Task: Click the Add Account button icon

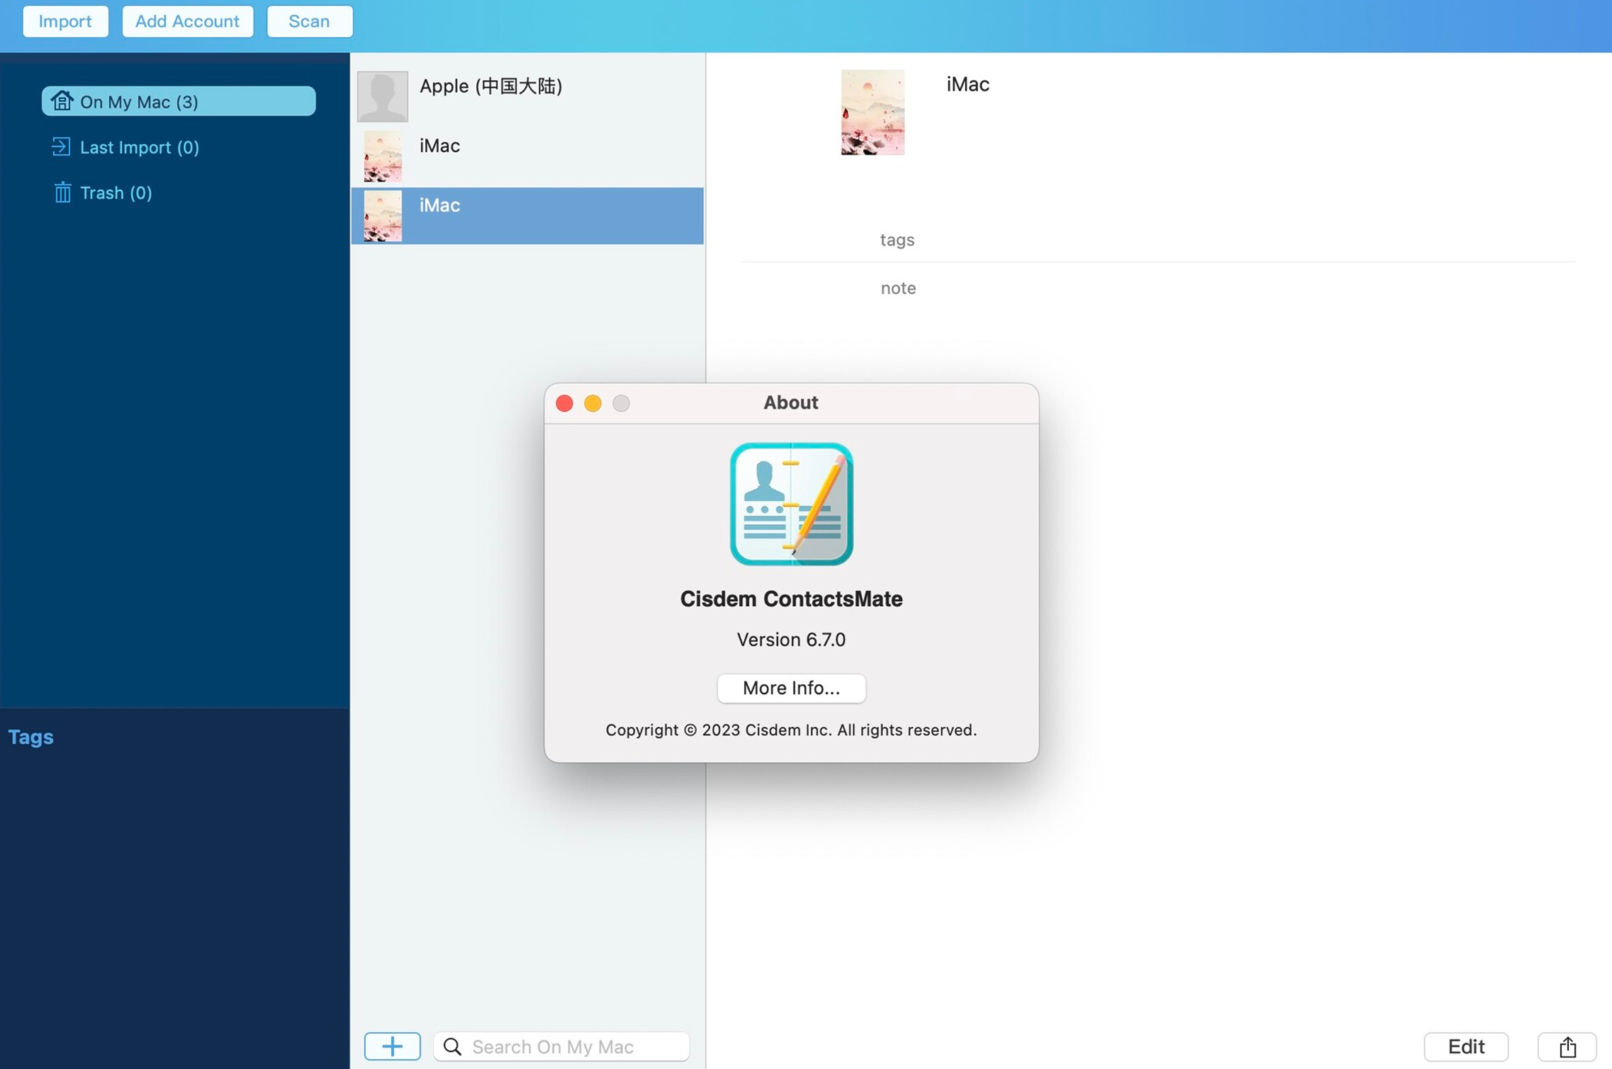Action: pos(186,20)
